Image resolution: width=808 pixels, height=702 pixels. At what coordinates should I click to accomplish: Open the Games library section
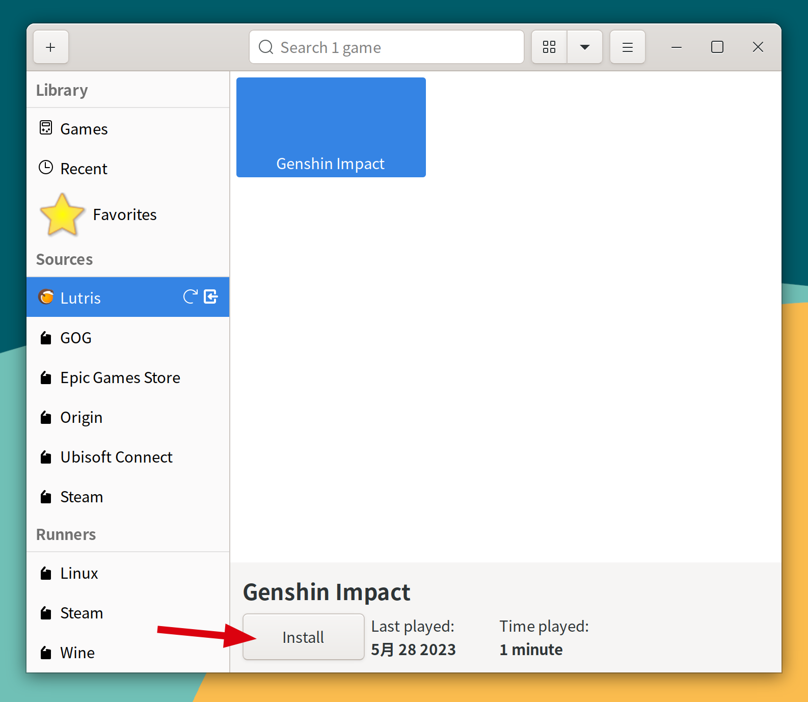pos(128,129)
